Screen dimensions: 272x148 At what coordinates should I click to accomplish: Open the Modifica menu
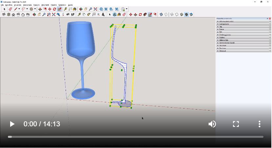pos(9,5)
